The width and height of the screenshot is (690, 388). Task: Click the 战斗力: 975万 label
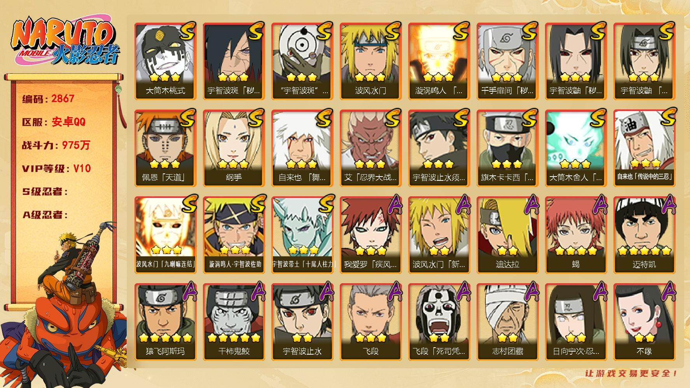click(56, 145)
